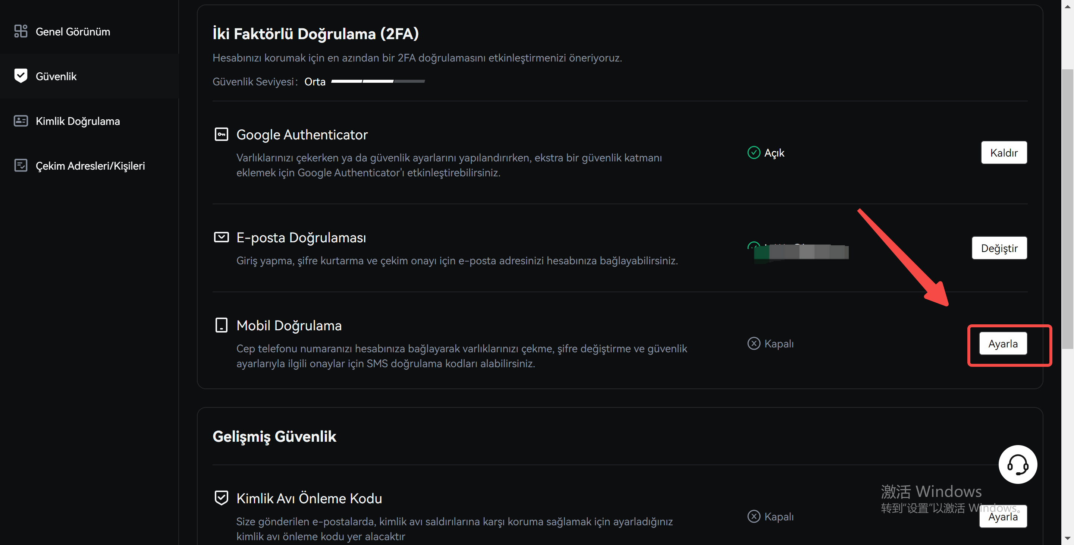
Task: Open customer support headset chat
Action: click(1017, 464)
